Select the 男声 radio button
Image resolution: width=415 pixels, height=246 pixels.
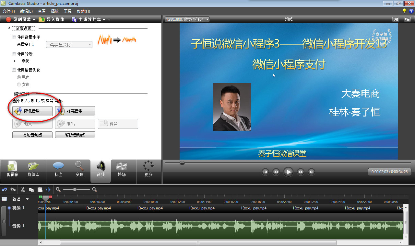pos(19,77)
